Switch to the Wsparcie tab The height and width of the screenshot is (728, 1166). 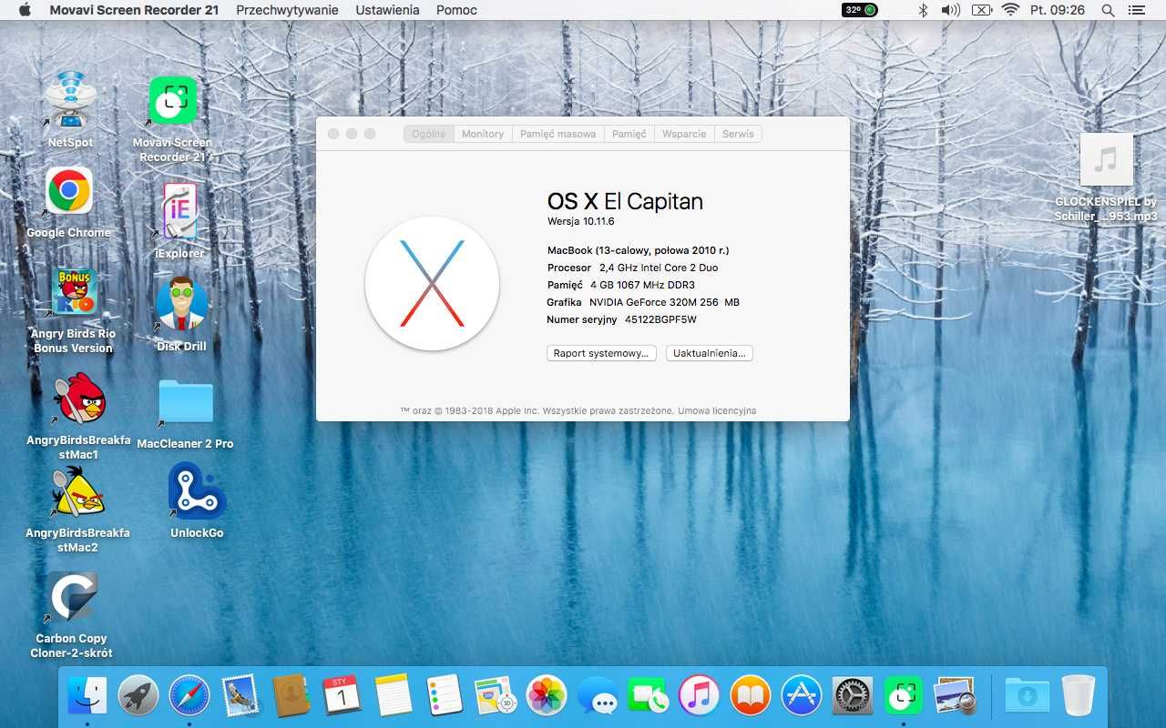pyautogui.click(x=684, y=134)
